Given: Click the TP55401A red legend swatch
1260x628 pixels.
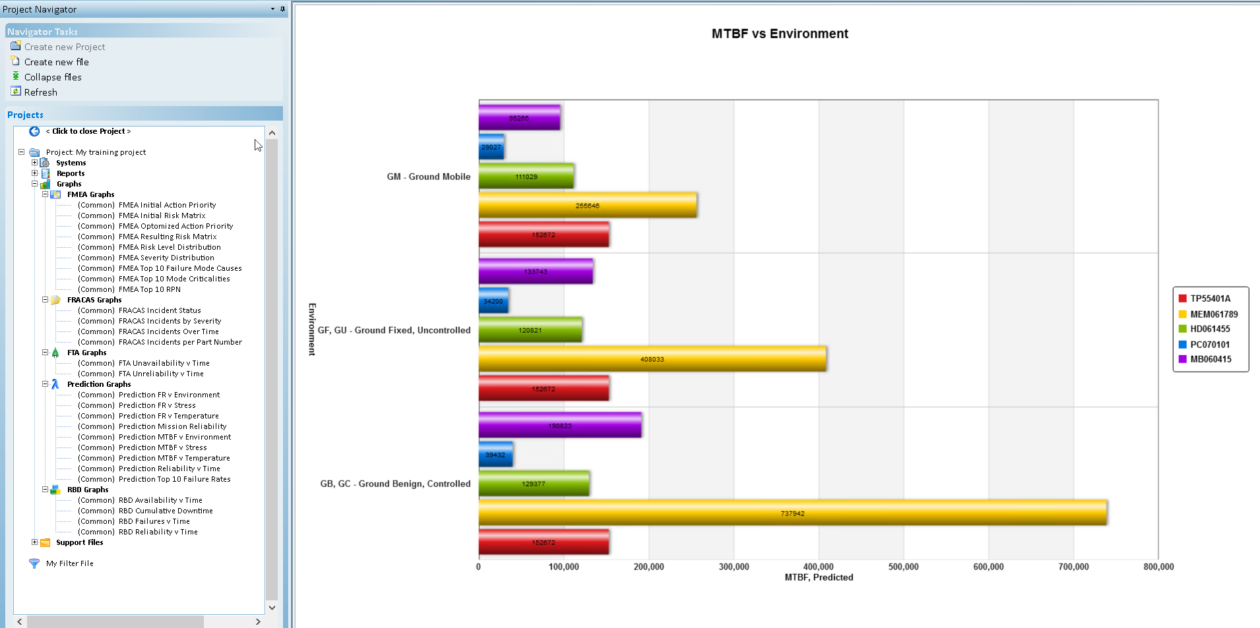Looking at the screenshot, I should click(x=1183, y=299).
